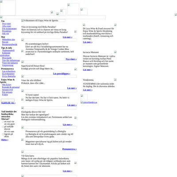Select the 'vin som lagrats på ekfat' option
177x177 pixels.
(x=3, y=134)
